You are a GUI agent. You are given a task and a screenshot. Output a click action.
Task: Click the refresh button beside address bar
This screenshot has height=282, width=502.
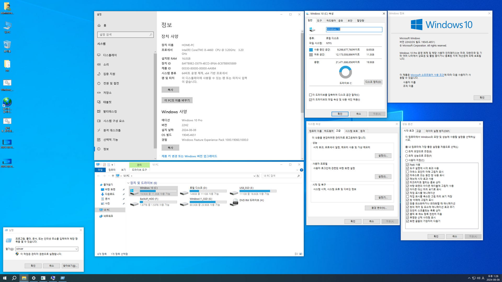point(258,176)
